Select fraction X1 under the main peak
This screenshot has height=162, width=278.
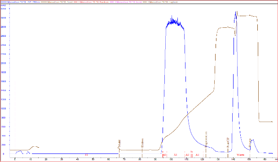pyautogui.click(x=176, y=155)
